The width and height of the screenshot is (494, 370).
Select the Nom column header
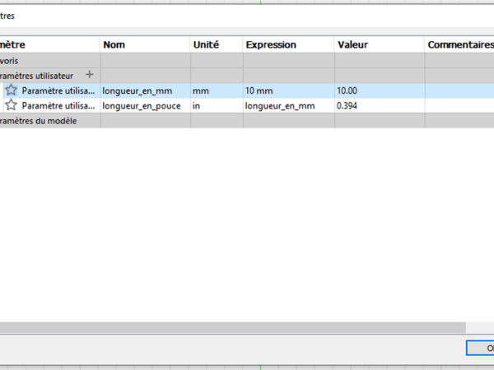145,44
